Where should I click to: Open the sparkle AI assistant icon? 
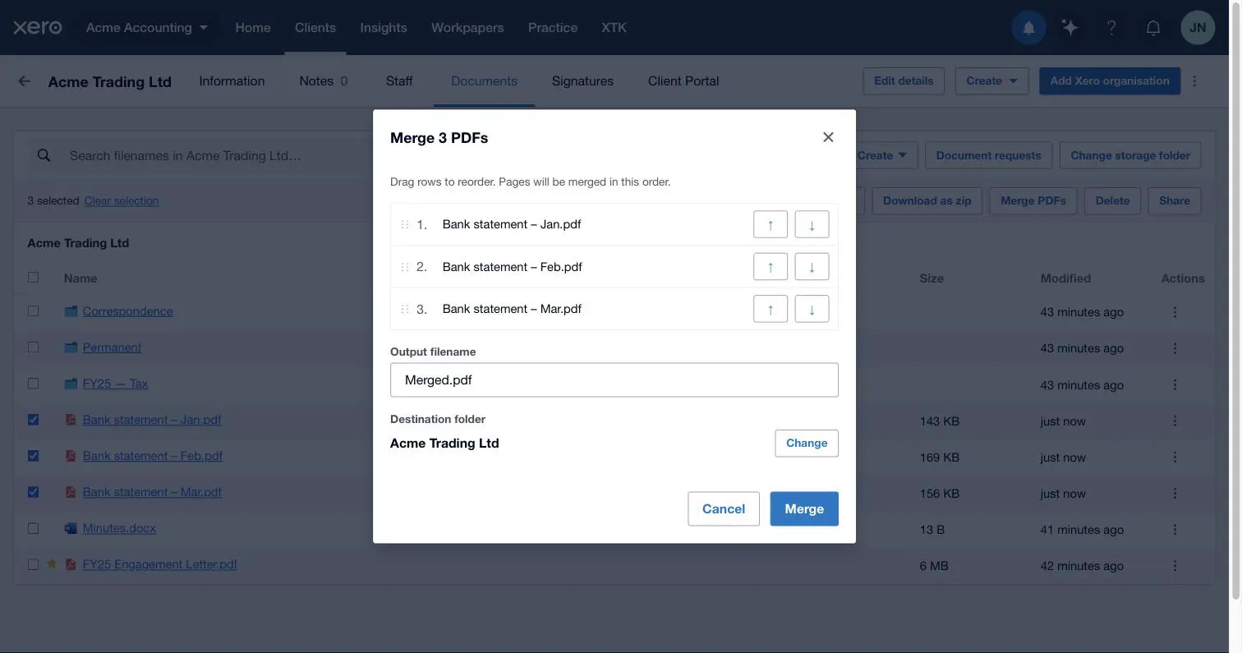(1069, 28)
